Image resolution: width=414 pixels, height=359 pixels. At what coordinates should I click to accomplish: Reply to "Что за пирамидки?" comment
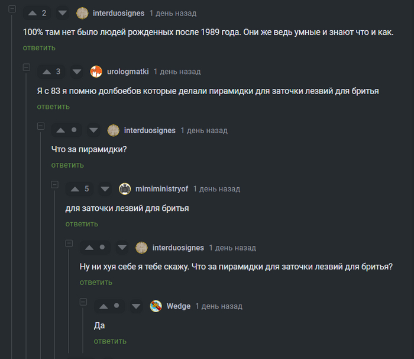point(67,165)
